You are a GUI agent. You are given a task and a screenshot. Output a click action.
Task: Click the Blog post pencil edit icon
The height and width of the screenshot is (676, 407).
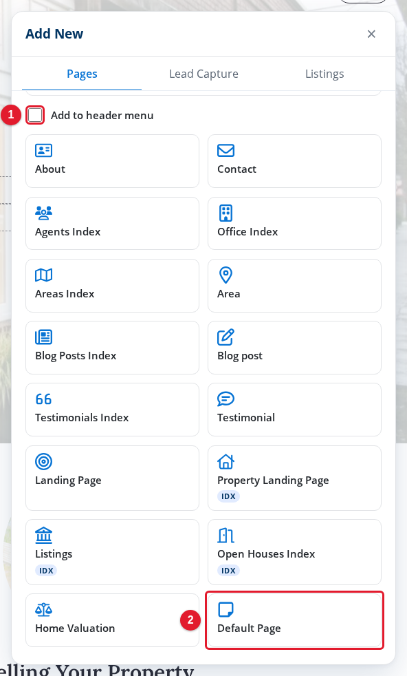click(225, 337)
